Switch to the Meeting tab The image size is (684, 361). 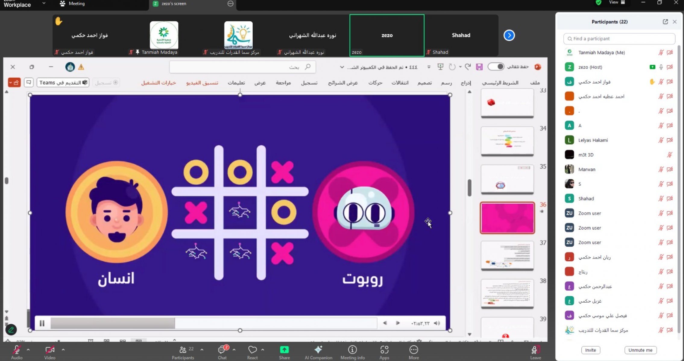coord(73,4)
